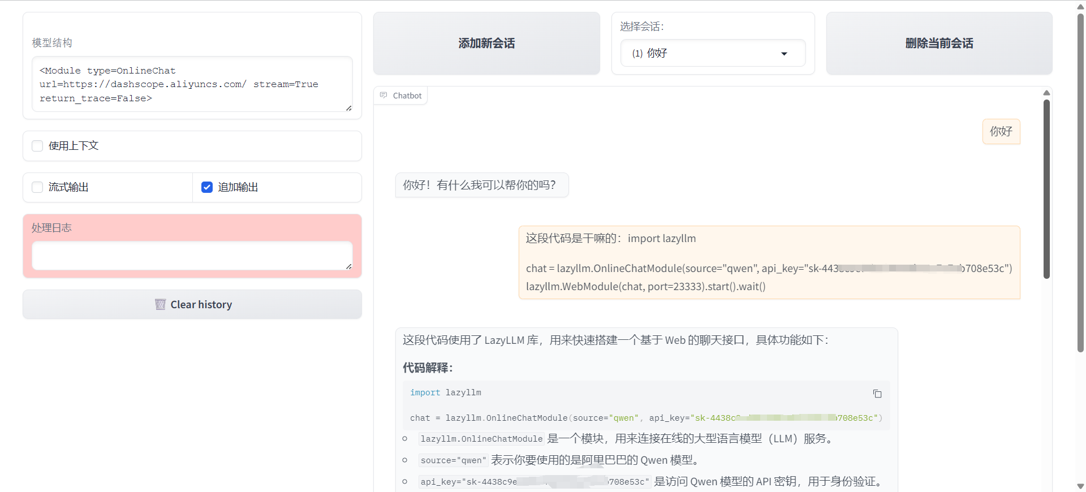Click the 代码解释 heading

(x=428, y=368)
